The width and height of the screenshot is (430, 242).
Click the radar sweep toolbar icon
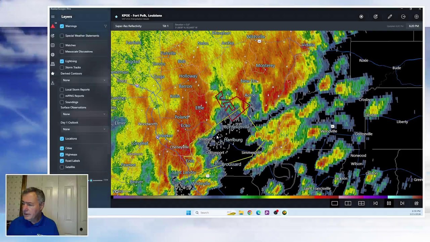pyautogui.click(x=376, y=16)
